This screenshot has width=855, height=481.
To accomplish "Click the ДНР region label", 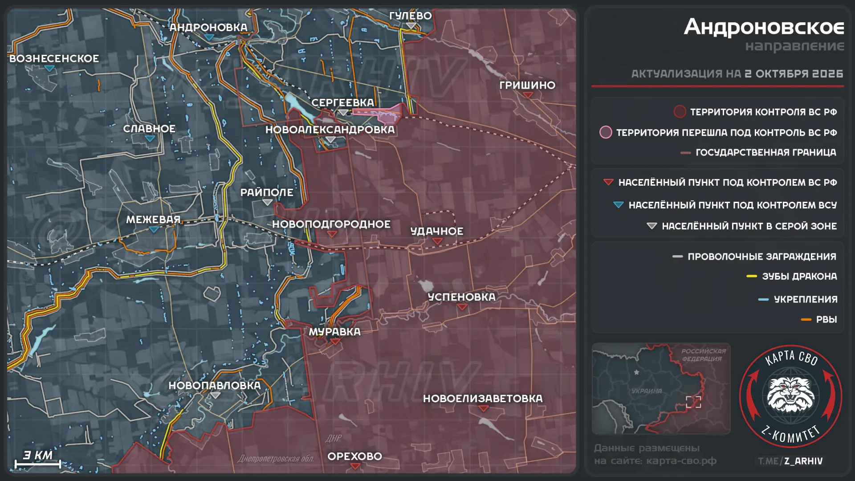I will 334,438.
